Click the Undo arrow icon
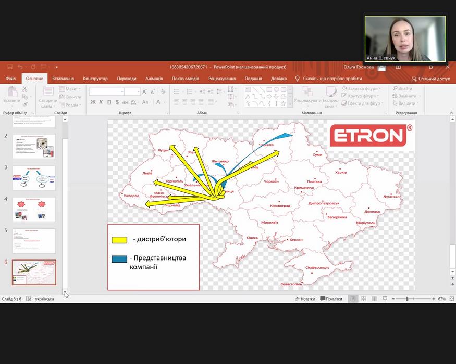The height and width of the screenshot is (364, 456). point(20,67)
